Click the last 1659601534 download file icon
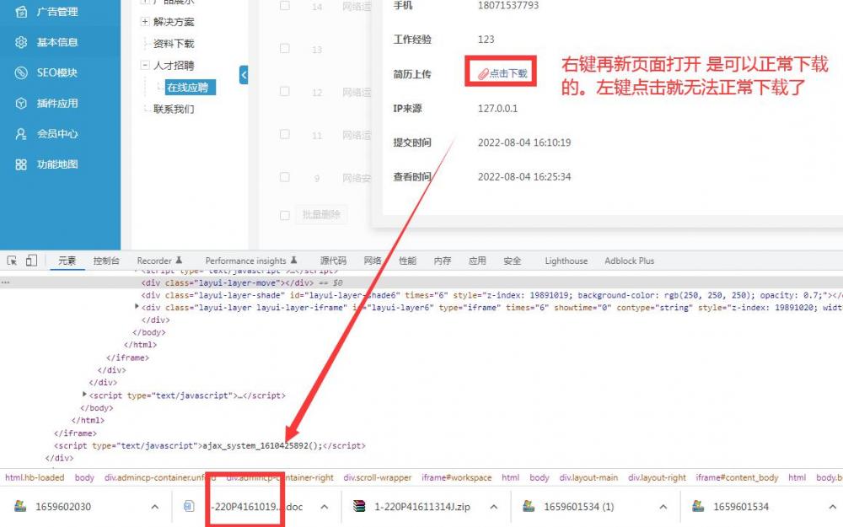The image size is (843, 527). [x=698, y=506]
